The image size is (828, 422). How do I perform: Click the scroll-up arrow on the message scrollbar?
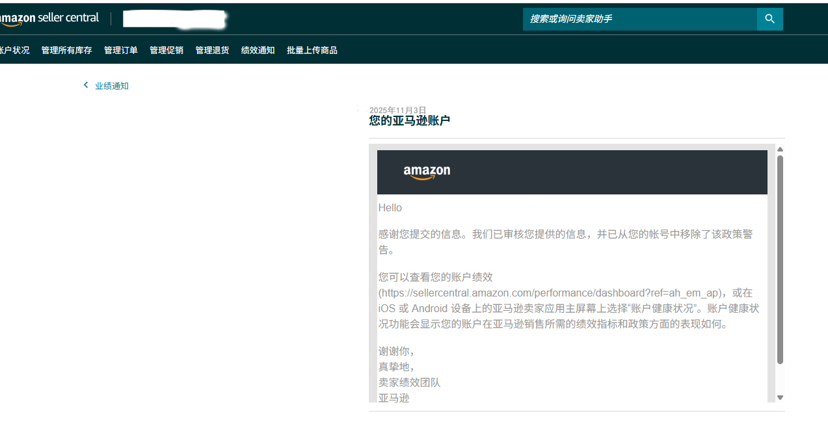click(x=780, y=149)
